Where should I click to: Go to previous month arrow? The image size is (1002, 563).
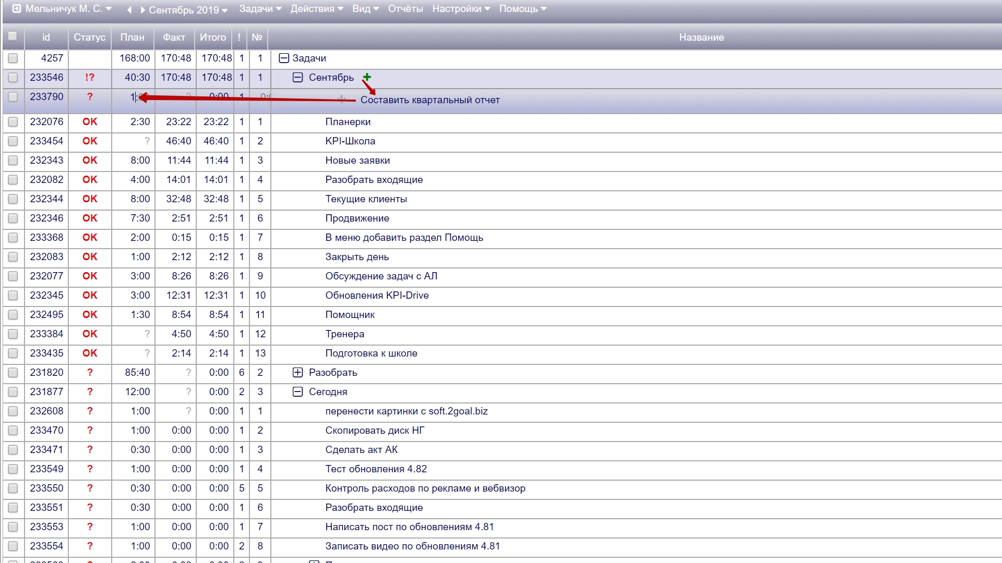point(129,10)
